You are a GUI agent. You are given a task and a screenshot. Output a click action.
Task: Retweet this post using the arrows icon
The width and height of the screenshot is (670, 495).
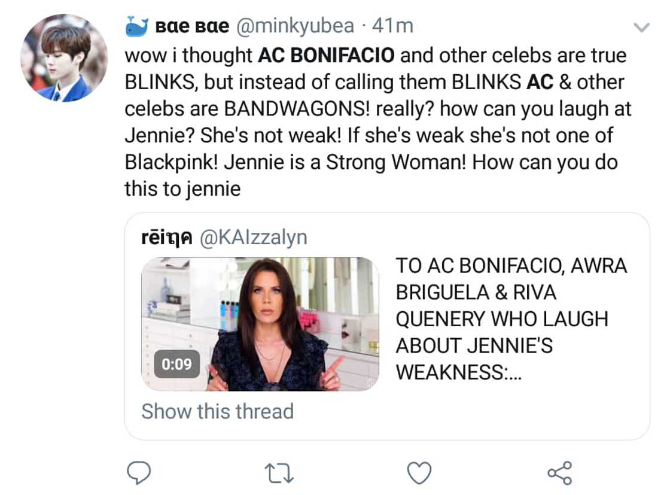tap(279, 473)
